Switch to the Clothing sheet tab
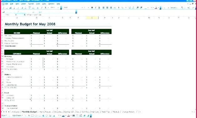Image resolution: width=197 pixels, height=118 pixels. [x=85, y=112]
